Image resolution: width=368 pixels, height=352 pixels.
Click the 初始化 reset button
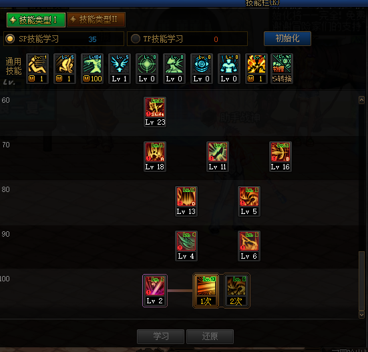click(287, 39)
